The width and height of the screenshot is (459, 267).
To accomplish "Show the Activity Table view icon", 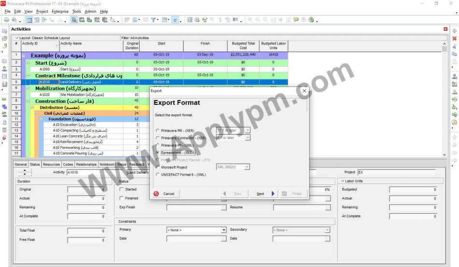I will [29, 20].
